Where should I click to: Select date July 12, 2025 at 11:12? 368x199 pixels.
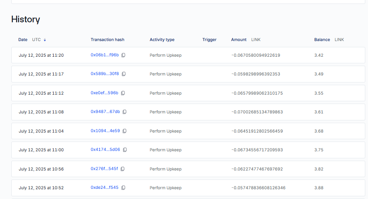pos(41,93)
